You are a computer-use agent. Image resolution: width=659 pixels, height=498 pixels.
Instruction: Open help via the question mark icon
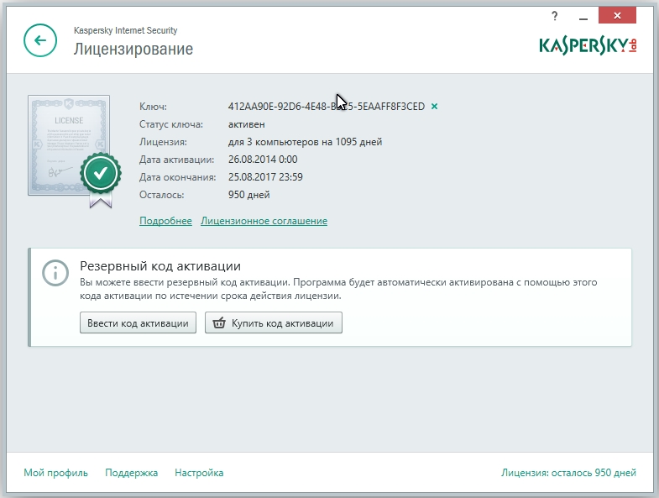coord(554,17)
